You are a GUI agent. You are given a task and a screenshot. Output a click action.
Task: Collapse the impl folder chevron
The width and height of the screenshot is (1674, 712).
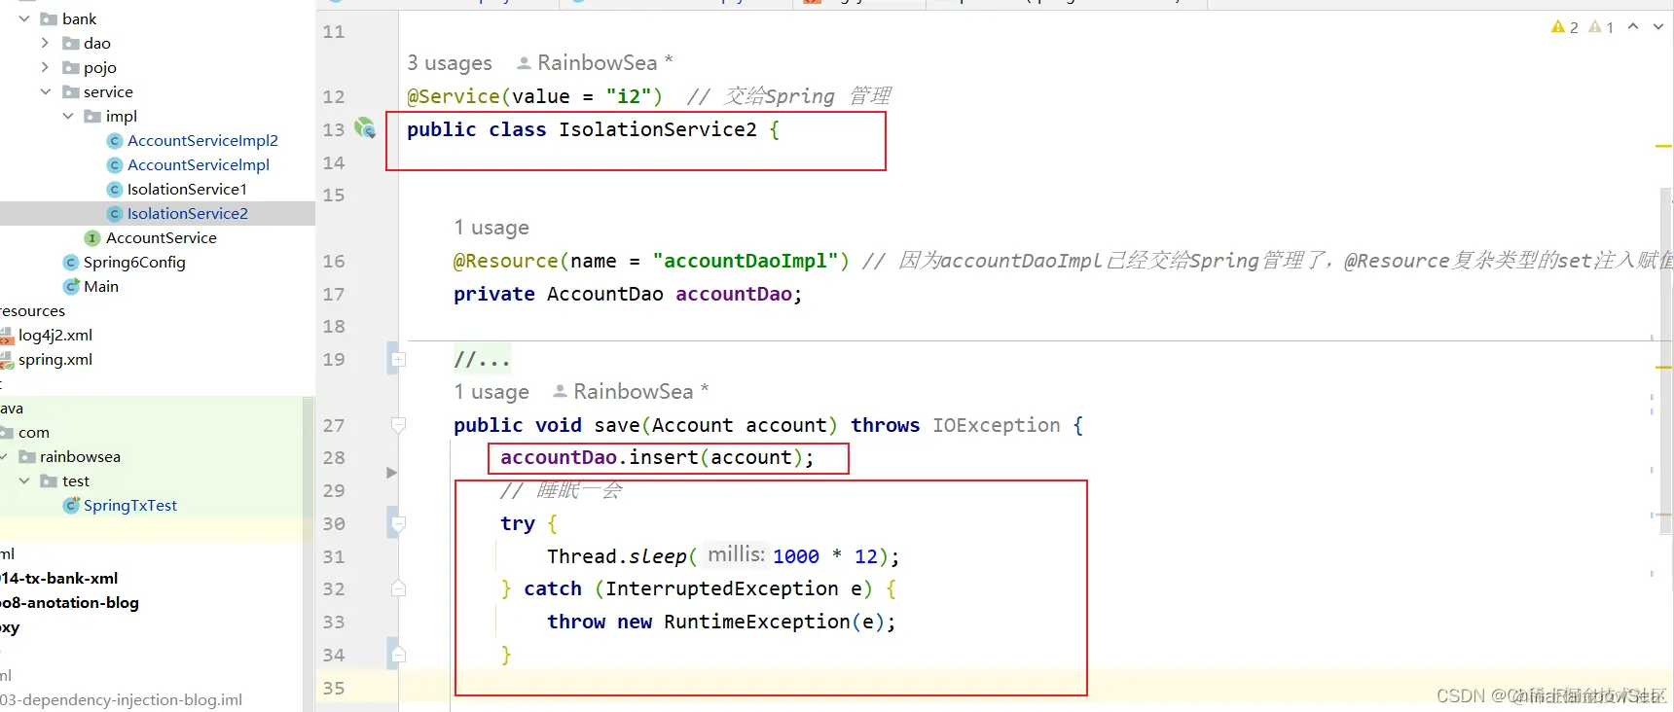(x=68, y=116)
